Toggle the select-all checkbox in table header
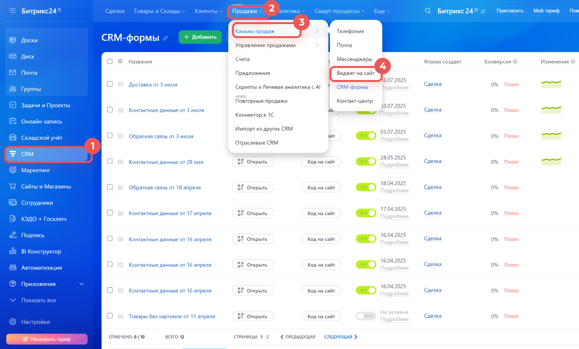579x349 pixels. click(110, 62)
